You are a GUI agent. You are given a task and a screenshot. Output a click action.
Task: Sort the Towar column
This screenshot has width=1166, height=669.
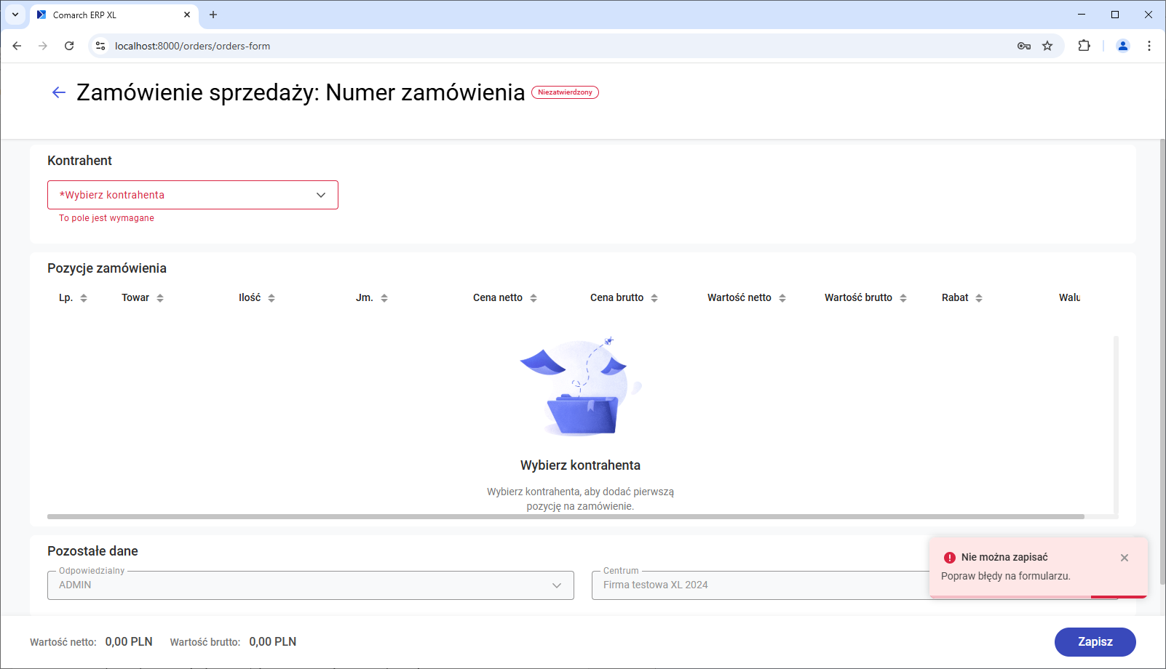(x=161, y=297)
